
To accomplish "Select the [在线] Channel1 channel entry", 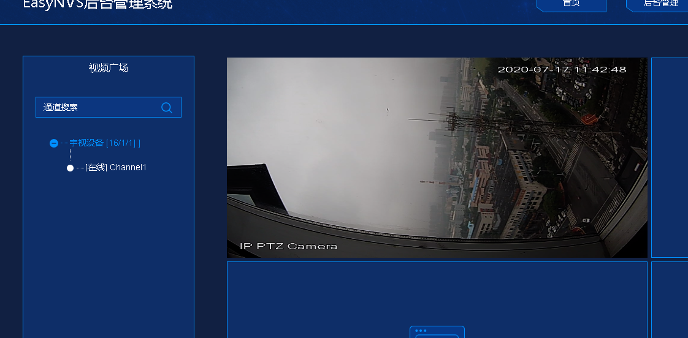I will (116, 167).
